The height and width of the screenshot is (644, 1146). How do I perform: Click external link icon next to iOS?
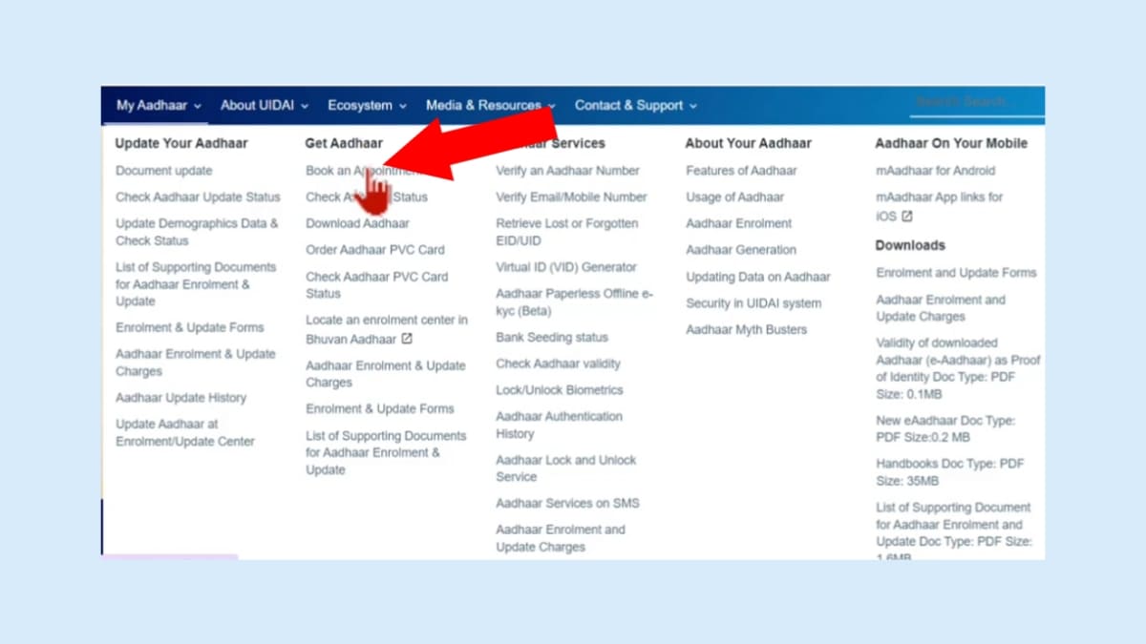pyautogui.click(x=907, y=217)
